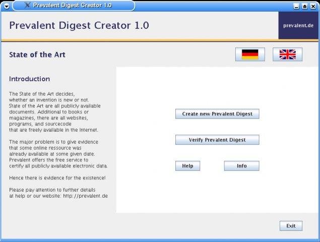320x242 pixels.
Task: Click the Exit button
Action: click(x=291, y=226)
